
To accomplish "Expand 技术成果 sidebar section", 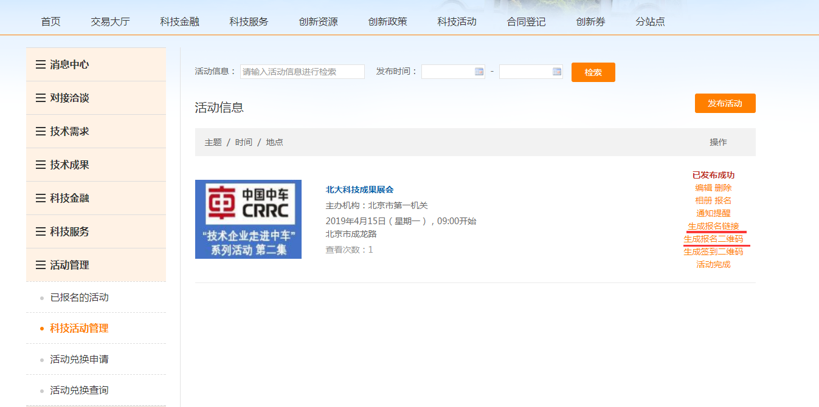I will (x=96, y=165).
